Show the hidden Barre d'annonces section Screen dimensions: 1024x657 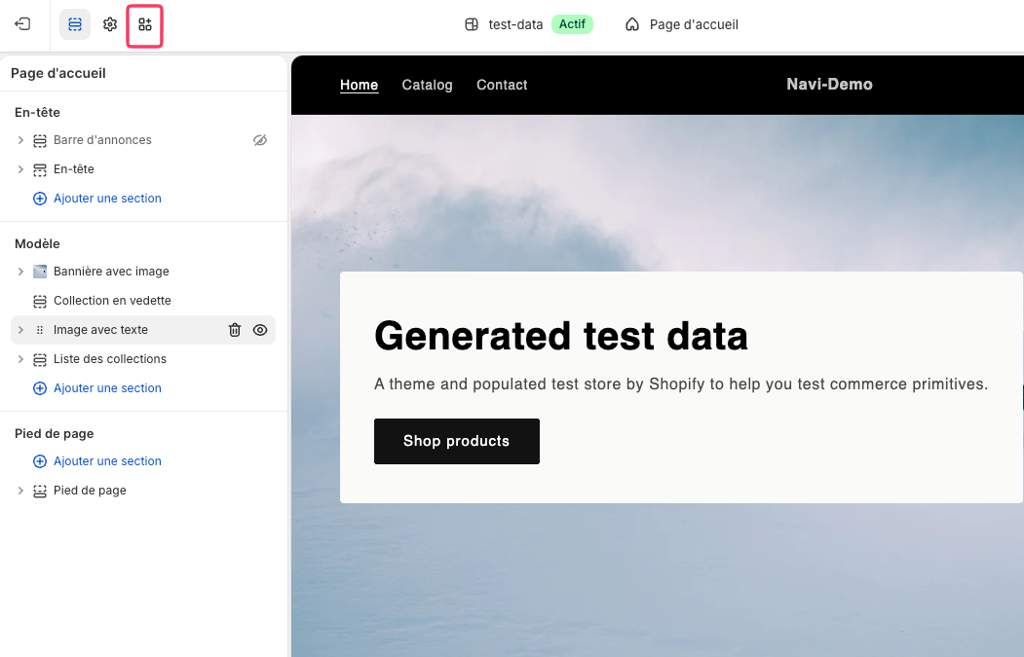[260, 140]
